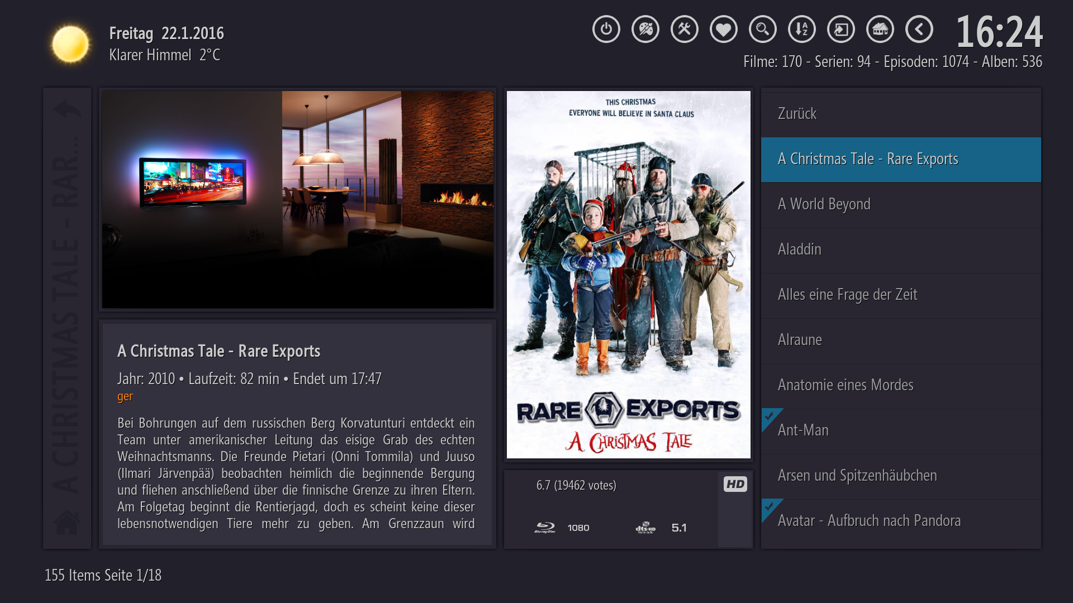
Task: Select Zurück in the movie list
Action: [x=901, y=114]
